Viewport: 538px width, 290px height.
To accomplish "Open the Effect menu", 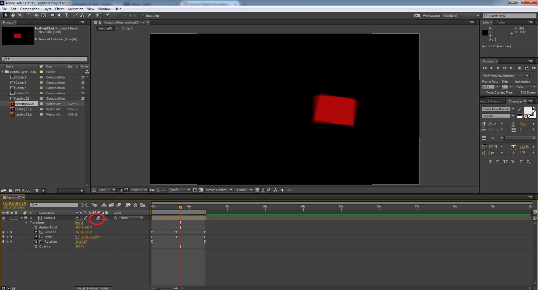I will click(60, 9).
